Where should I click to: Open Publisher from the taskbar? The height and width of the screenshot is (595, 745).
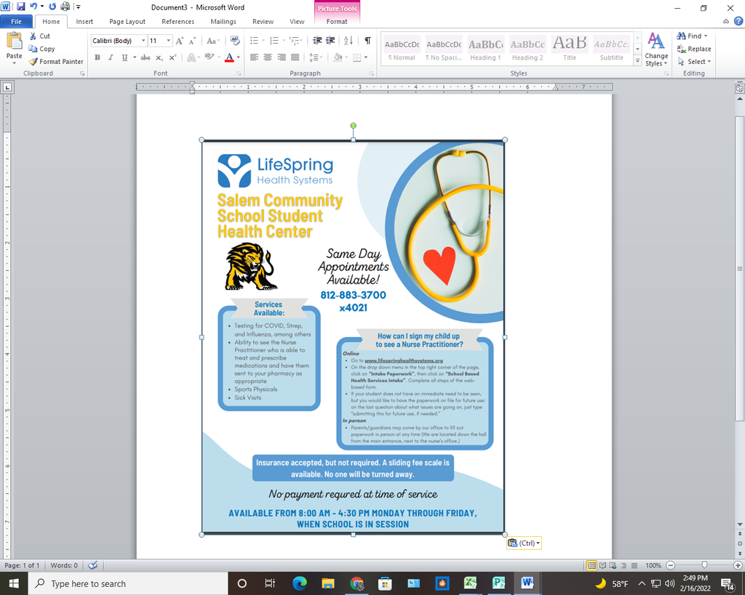[499, 583]
